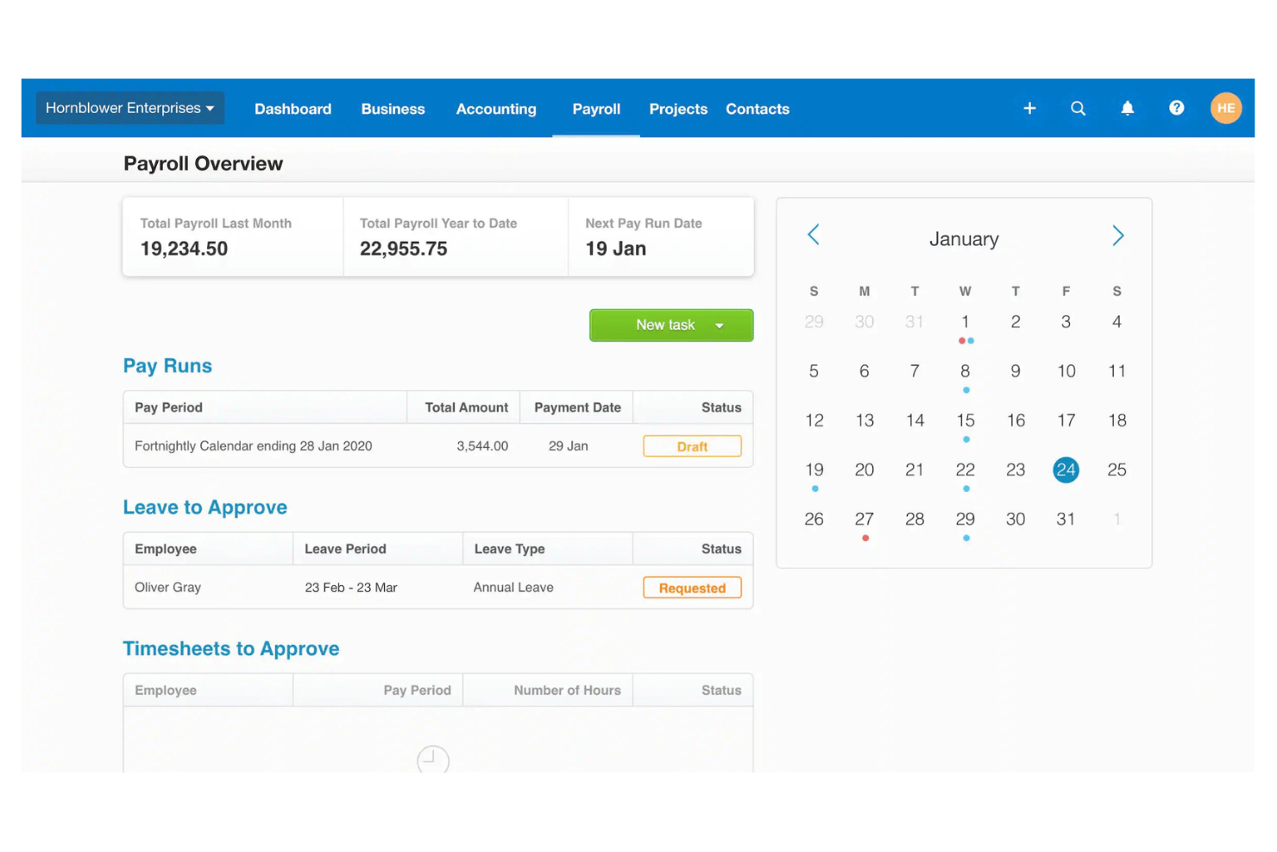Click the Payment Date column header

(x=577, y=407)
